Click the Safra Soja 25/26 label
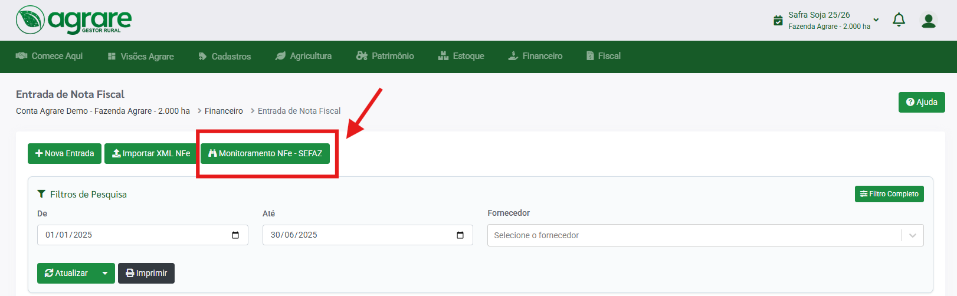957x296 pixels. pyautogui.click(x=819, y=15)
